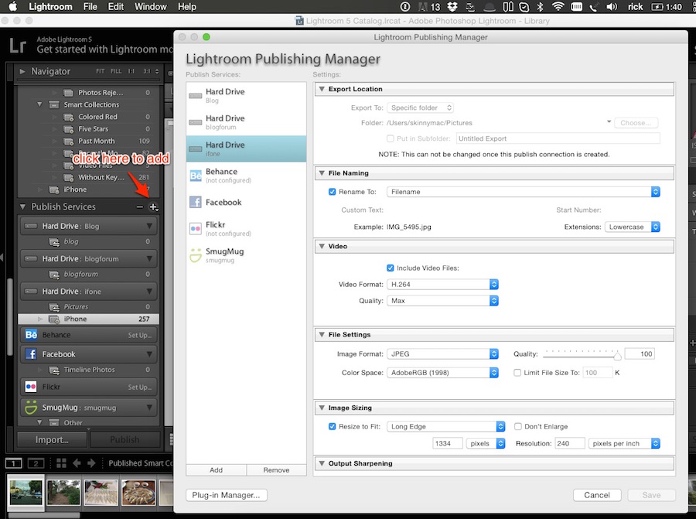Click the SmugMug smiley icon in left panel
Screen dimensions: 696x519
pos(31,407)
